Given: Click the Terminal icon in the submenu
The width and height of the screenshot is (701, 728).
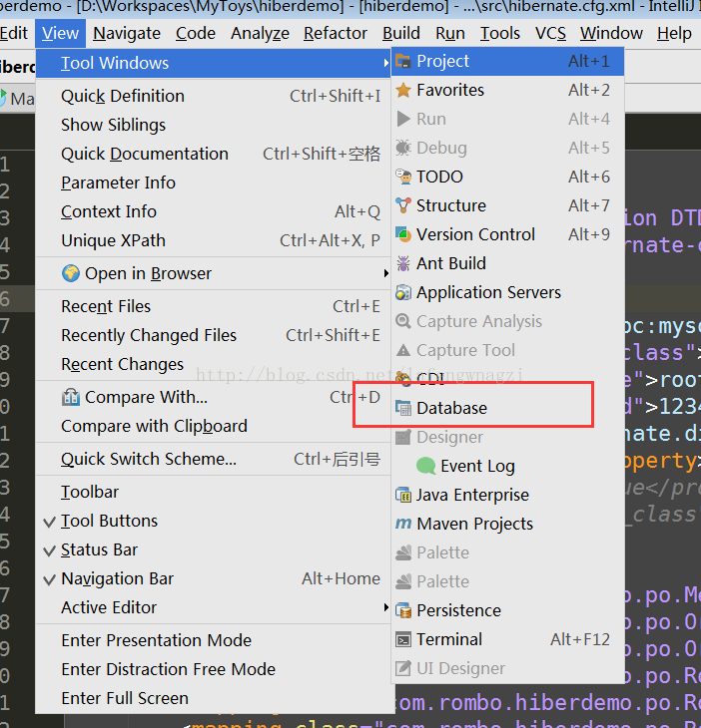Looking at the screenshot, I should pyautogui.click(x=403, y=639).
